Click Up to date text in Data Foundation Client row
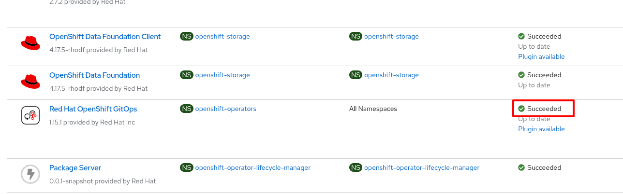This screenshot has width=623, height=194. click(534, 46)
